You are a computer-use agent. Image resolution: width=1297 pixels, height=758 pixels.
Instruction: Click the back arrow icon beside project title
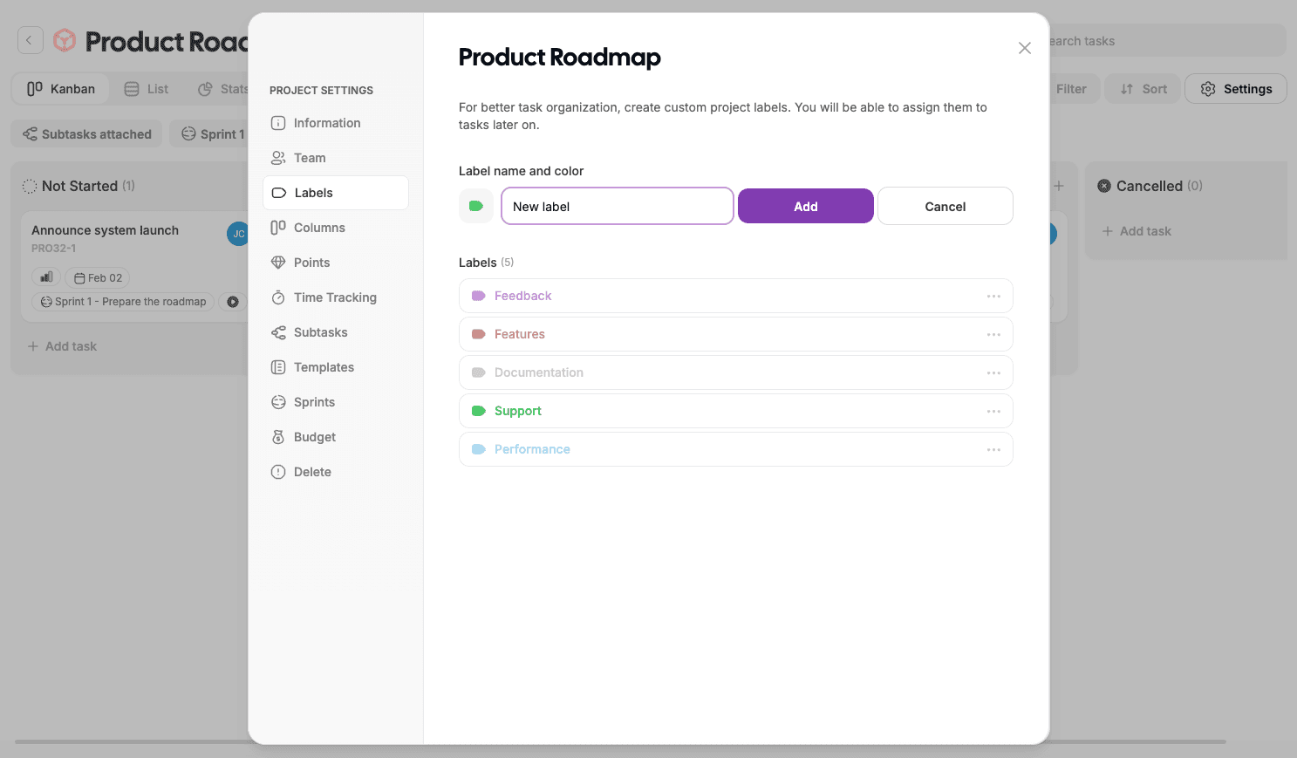pyautogui.click(x=30, y=40)
